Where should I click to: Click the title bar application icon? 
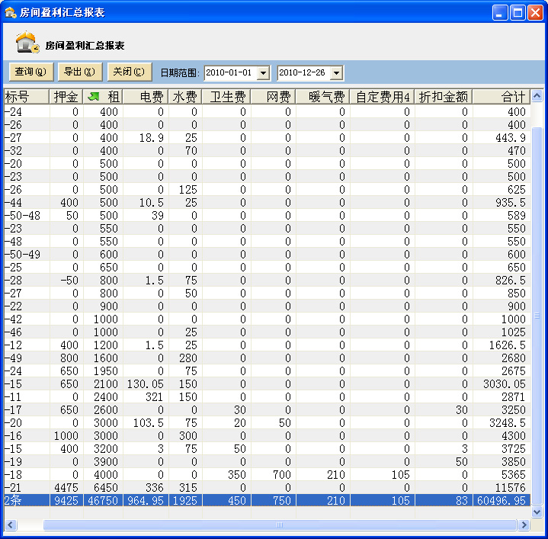(10, 12)
